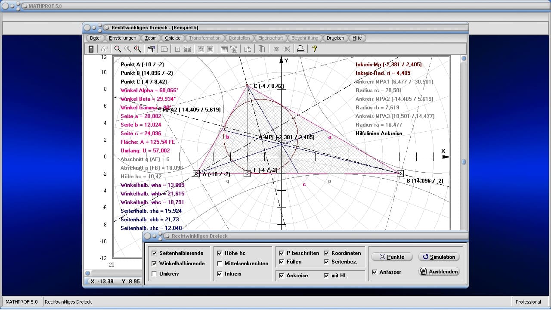The image size is (551, 310).
Task: Uncheck the Höhe hc option
Action: click(220, 253)
